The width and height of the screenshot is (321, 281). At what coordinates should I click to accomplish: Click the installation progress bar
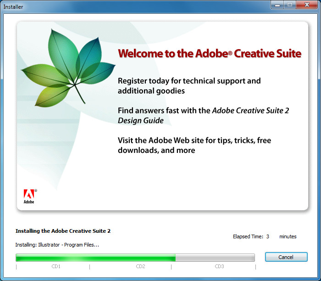click(x=135, y=258)
